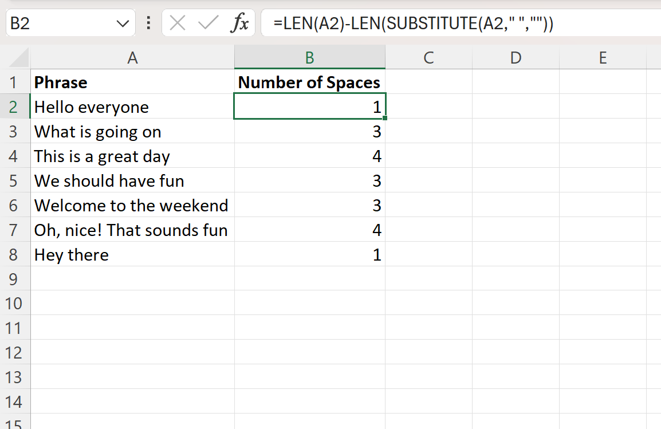Screen dimensions: 661x429
Task: Open the Name Box dropdown arrow
Action: click(x=122, y=23)
